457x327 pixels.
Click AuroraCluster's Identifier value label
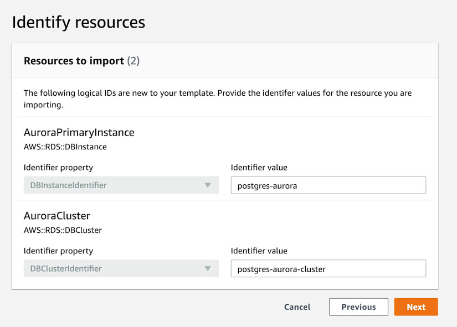pyautogui.click(x=259, y=251)
